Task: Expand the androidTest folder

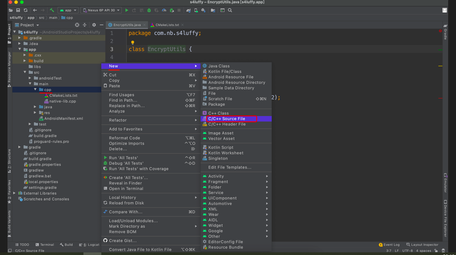Action: pyautogui.click(x=30, y=78)
